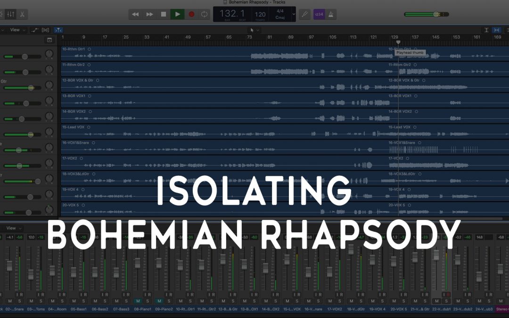Click the loop circle beside 13-BGR VOX1 region name
509x318 pixels.
tap(90, 96)
